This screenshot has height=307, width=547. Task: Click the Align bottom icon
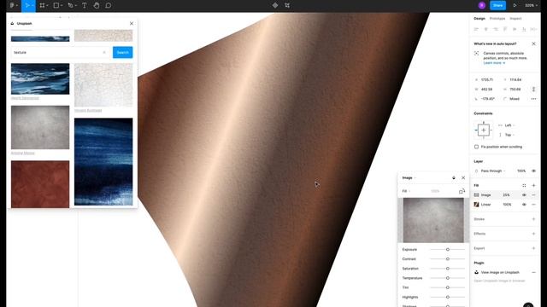524,30
